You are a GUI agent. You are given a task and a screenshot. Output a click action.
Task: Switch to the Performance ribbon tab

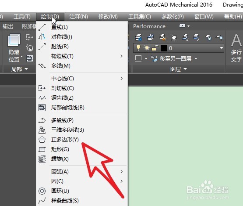pos(149,26)
